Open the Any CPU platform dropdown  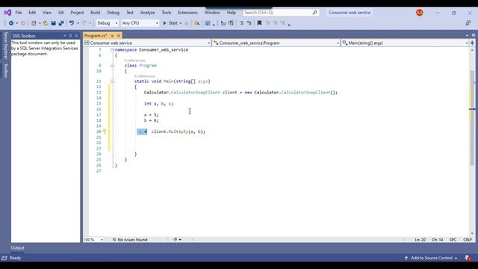point(140,23)
